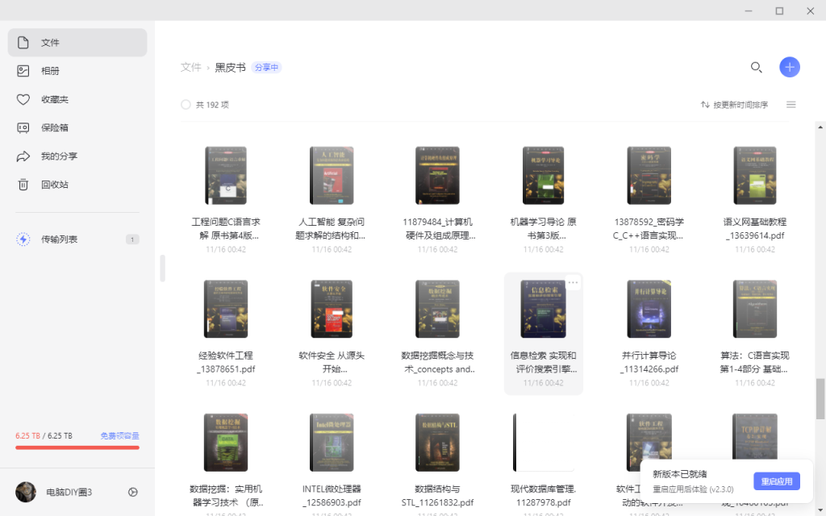Open thumbnail of 工程问题C语言求解 book
Screen dimensions: 826x516
[x=226, y=175]
